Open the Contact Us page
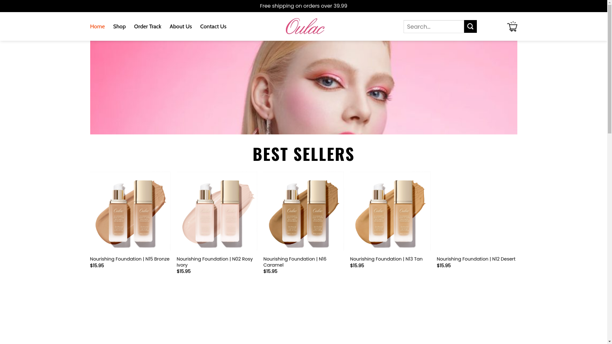The height and width of the screenshot is (344, 612). click(213, 26)
